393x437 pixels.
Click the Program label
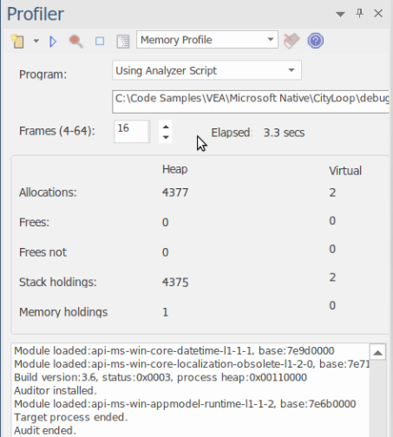click(x=43, y=75)
